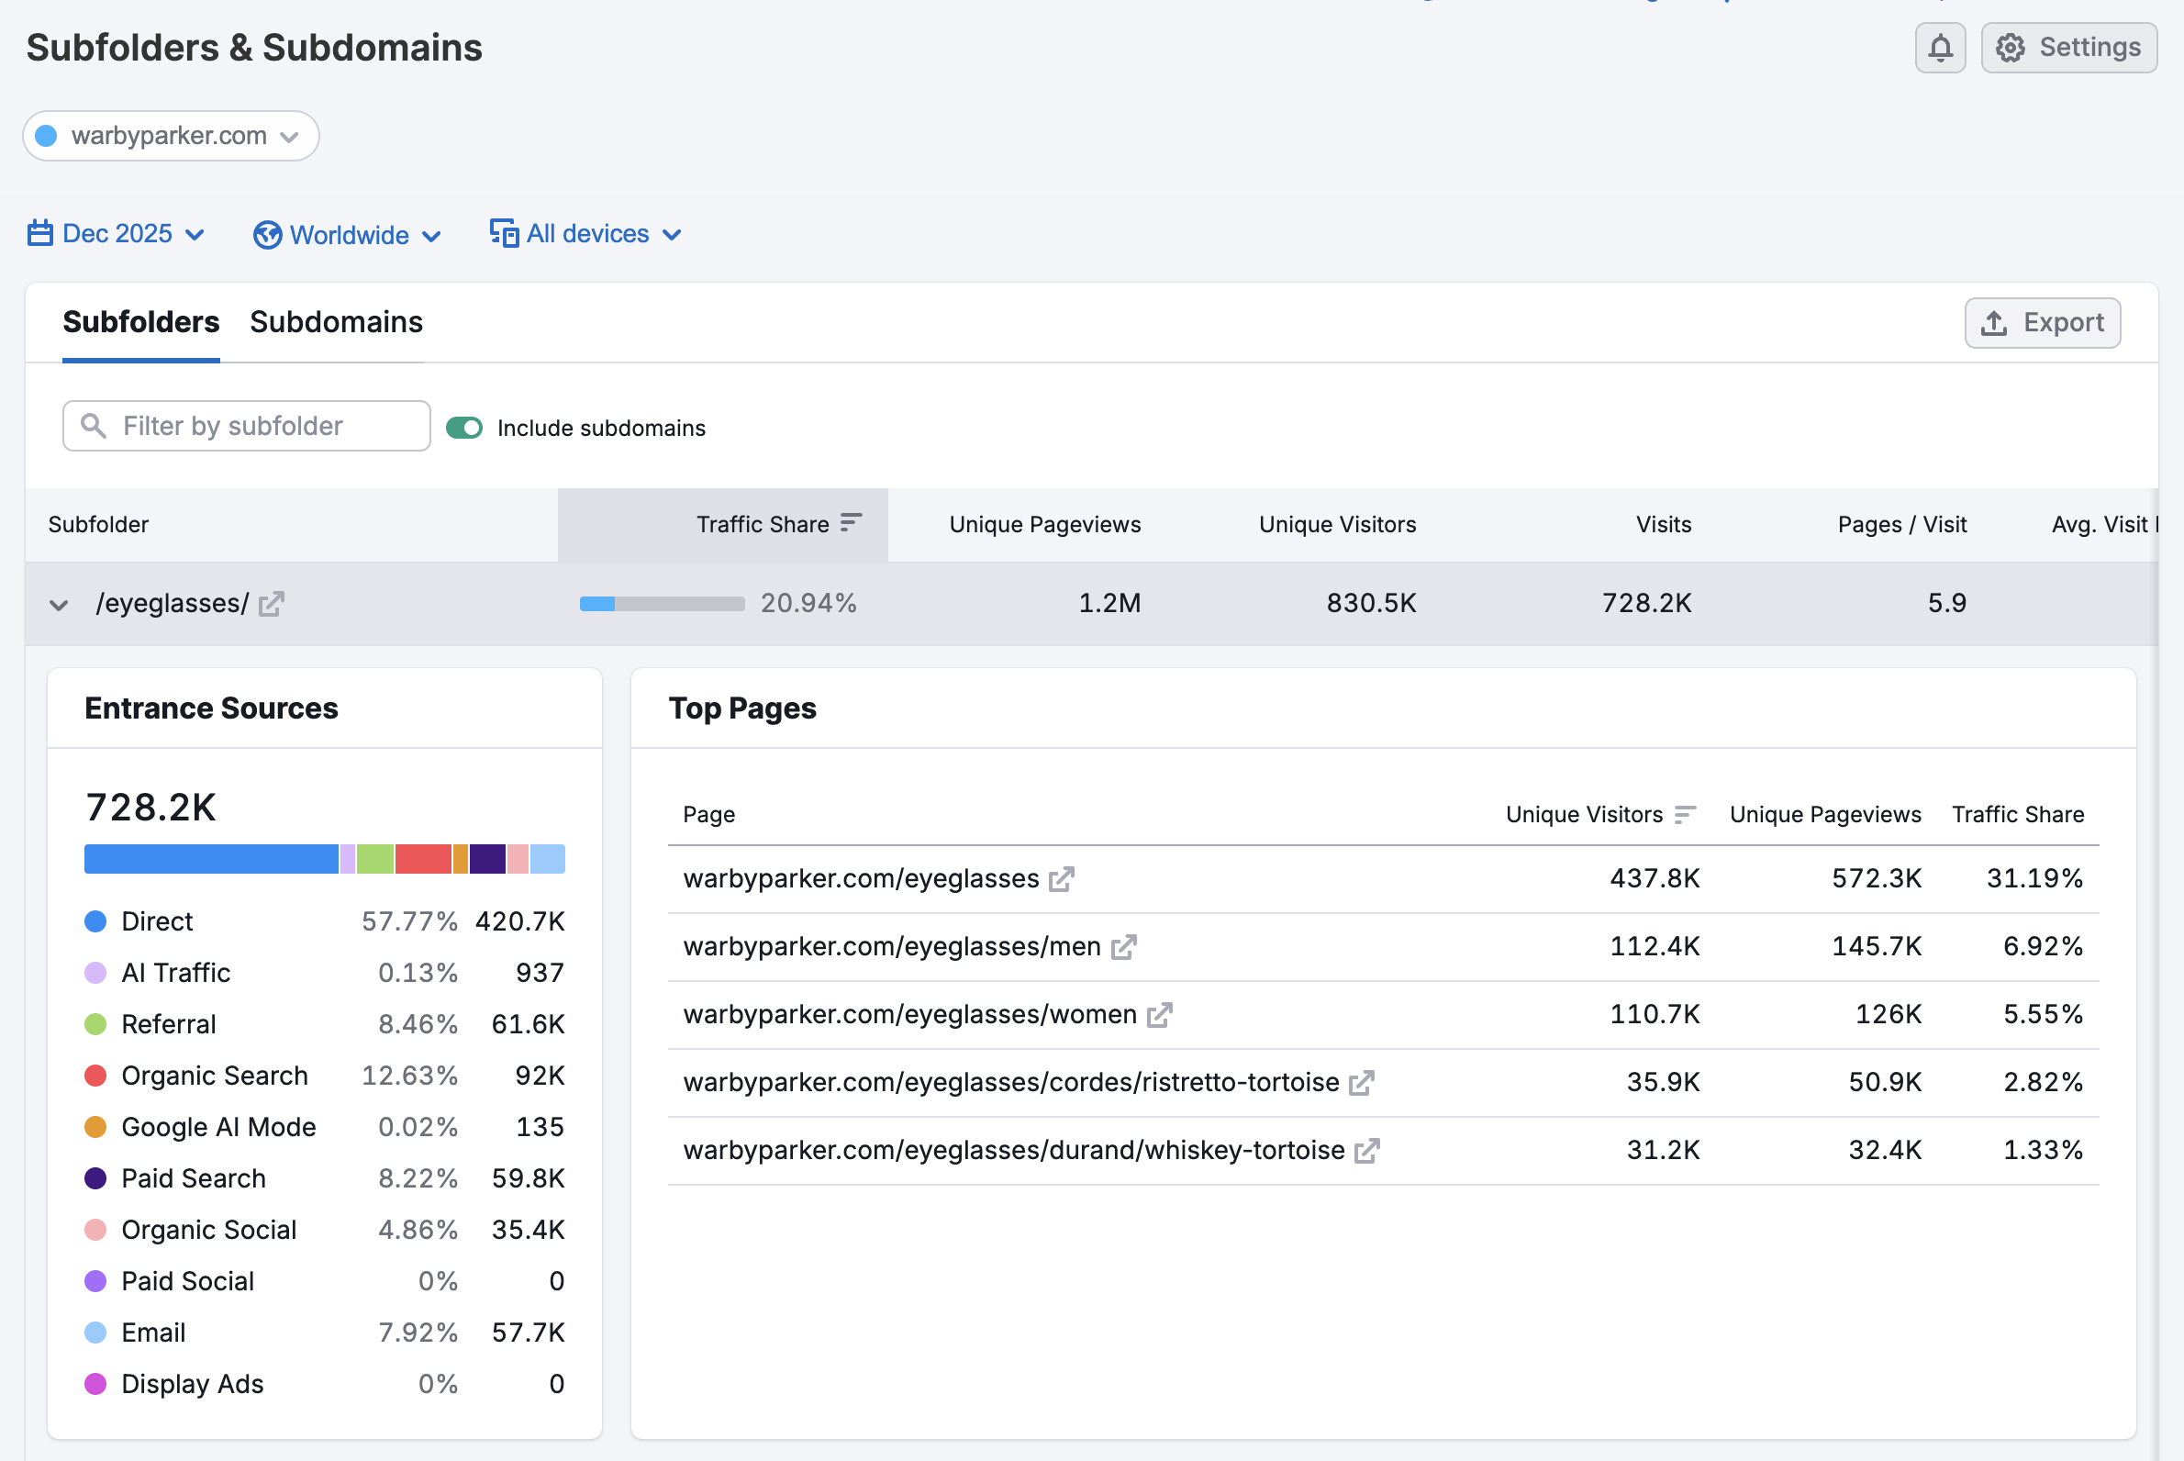
Task: Open the Dec 2025 date dropdown
Action: (117, 234)
